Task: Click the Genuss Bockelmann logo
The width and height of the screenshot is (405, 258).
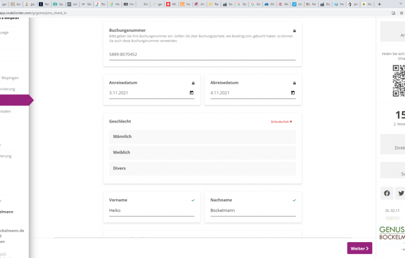Action: coord(392,233)
